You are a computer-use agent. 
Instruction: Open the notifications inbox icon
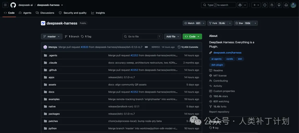286,5
